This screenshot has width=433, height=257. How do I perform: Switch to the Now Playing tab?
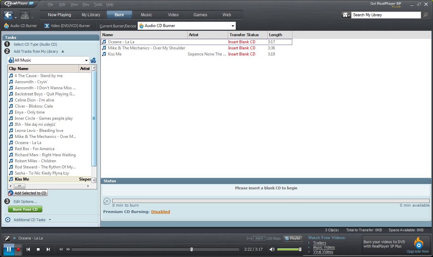pos(60,15)
